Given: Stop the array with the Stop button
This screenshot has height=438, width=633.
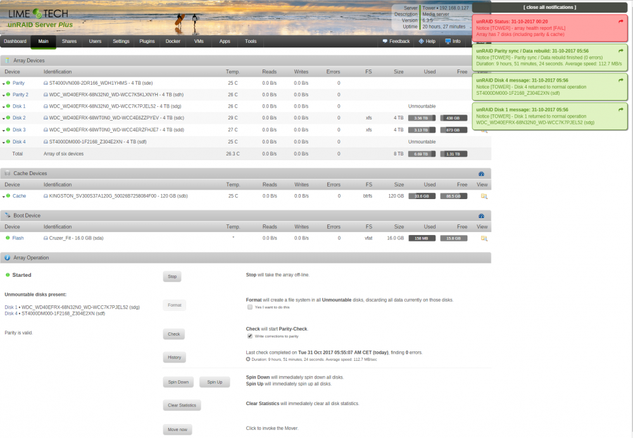Looking at the screenshot, I should coord(172,277).
